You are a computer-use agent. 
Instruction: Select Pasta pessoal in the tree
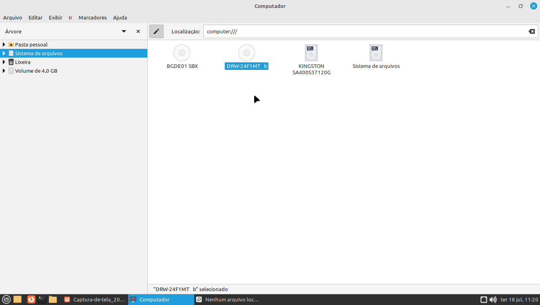pyautogui.click(x=31, y=44)
